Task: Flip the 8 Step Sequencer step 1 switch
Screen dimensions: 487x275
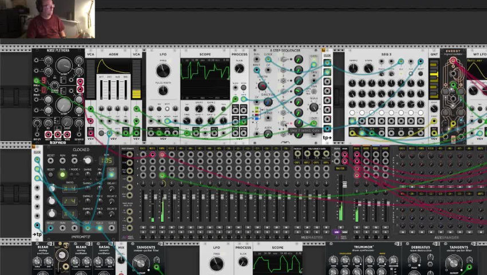Action: click(x=283, y=59)
